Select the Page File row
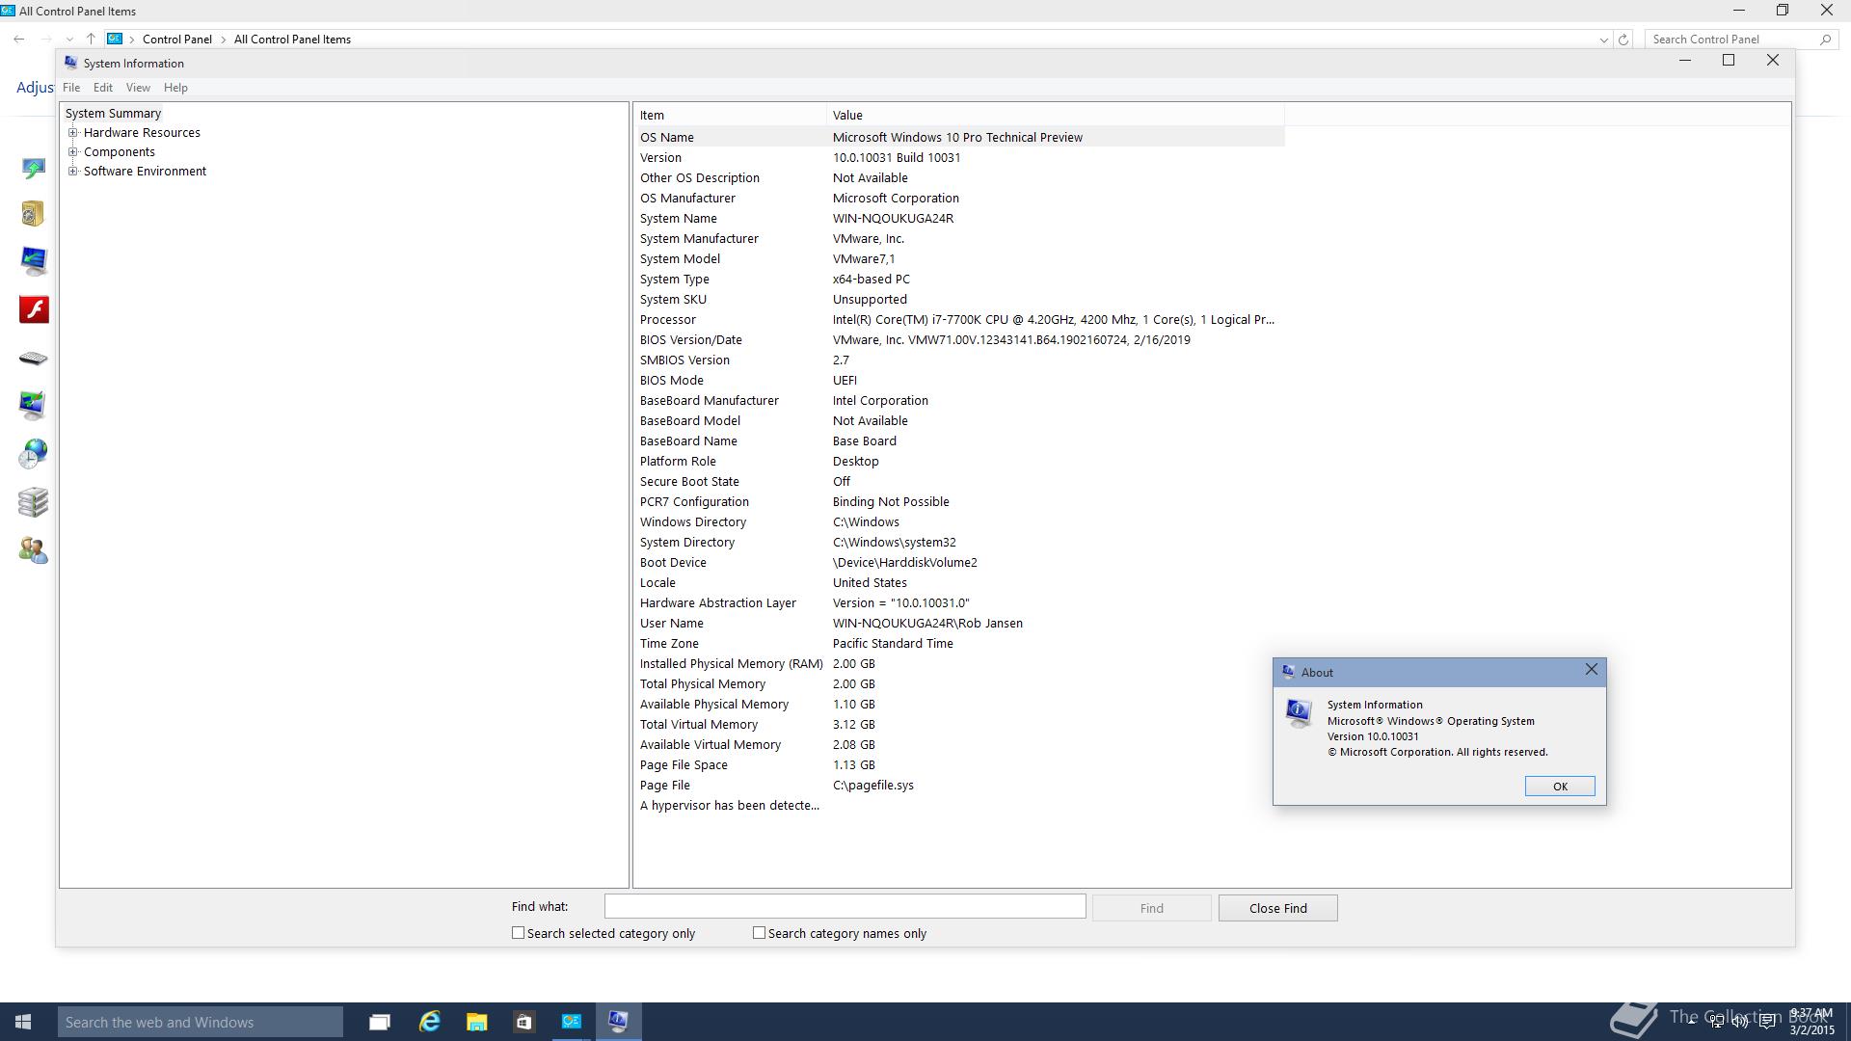This screenshot has height=1041, width=1851. pyautogui.click(x=959, y=786)
